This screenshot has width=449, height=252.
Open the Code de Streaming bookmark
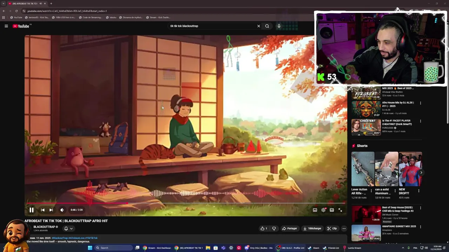91,17
